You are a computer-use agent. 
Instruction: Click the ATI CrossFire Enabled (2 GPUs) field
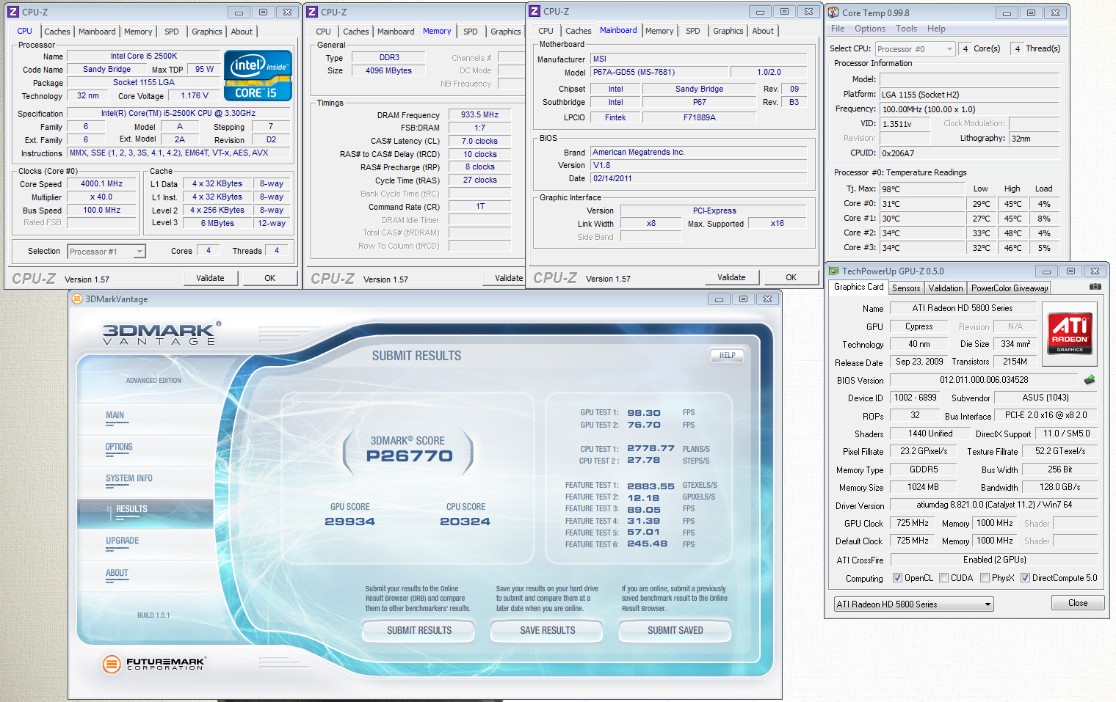coord(994,560)
